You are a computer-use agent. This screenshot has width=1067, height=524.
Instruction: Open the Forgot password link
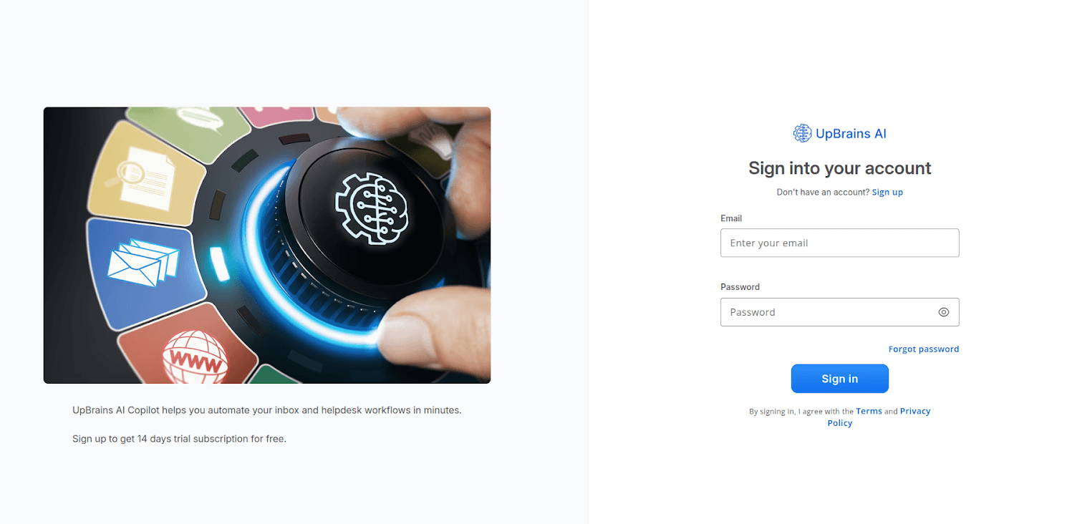[x=924, y=349]
